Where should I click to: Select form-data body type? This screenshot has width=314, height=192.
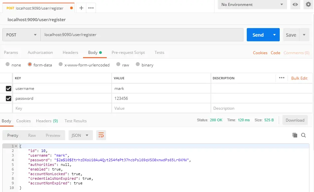30,64
